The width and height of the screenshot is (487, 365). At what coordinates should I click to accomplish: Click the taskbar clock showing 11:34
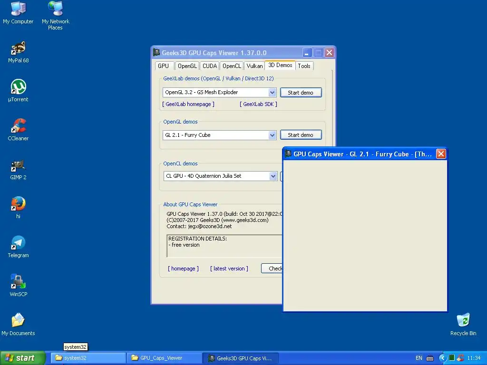coord(474,358)
